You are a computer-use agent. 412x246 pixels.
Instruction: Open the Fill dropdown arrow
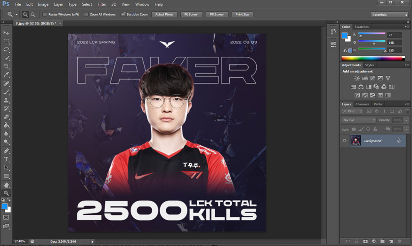point(406,129)
